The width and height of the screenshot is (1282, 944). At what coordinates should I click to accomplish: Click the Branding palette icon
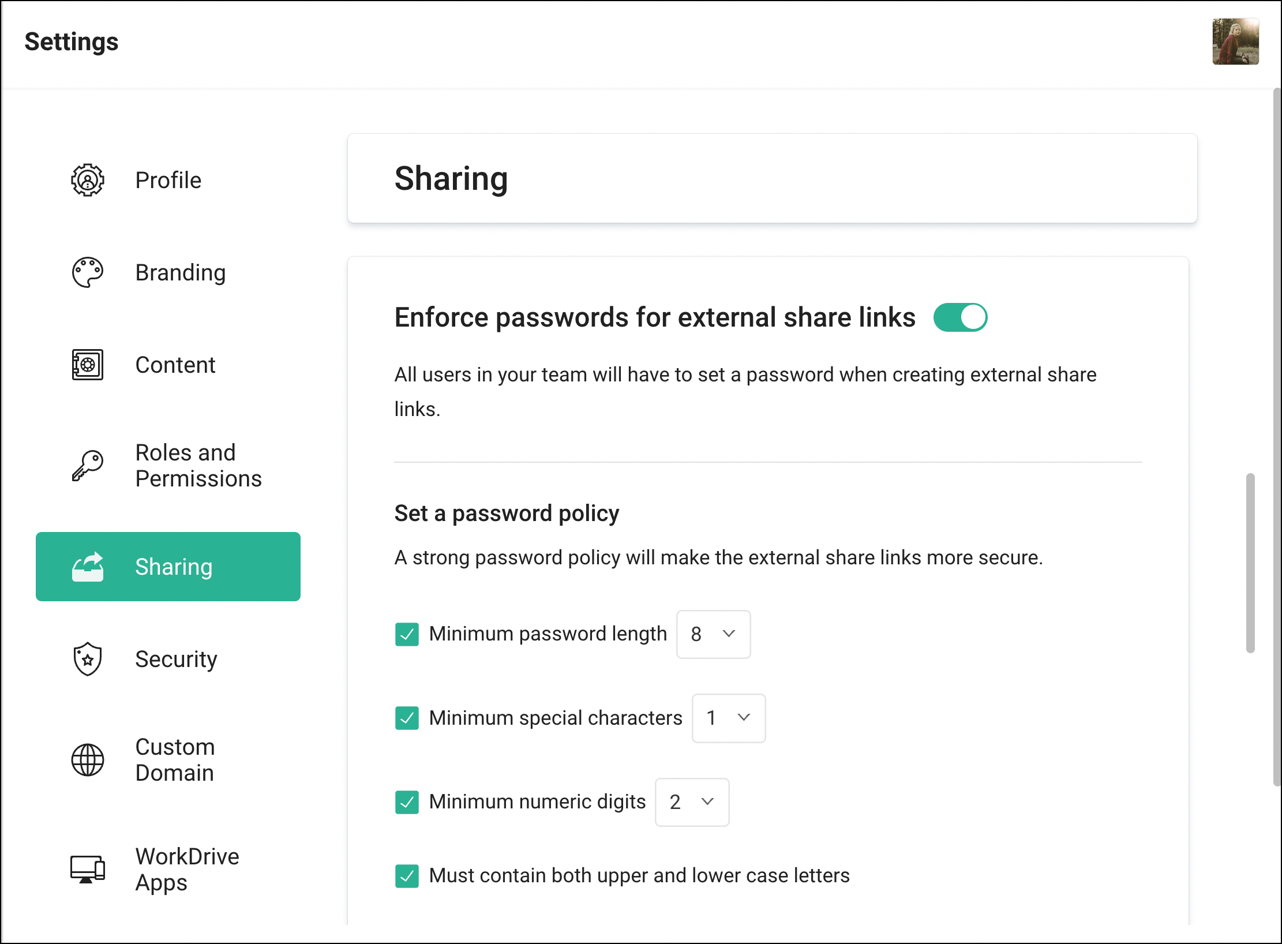[x=87, y=272]
